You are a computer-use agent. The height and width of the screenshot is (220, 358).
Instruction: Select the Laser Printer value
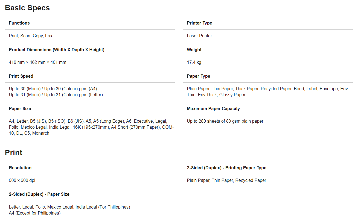(199, 36)
